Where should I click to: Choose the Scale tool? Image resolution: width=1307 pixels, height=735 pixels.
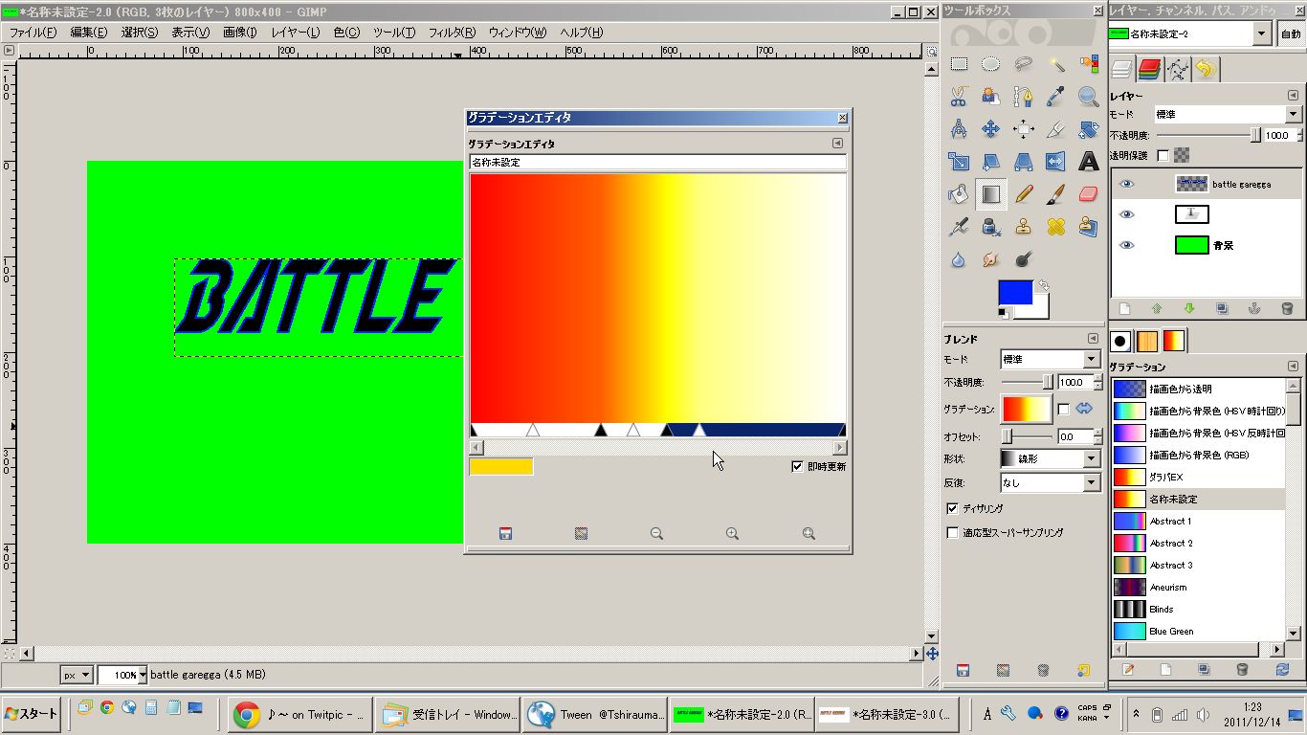tap(959, 162)
